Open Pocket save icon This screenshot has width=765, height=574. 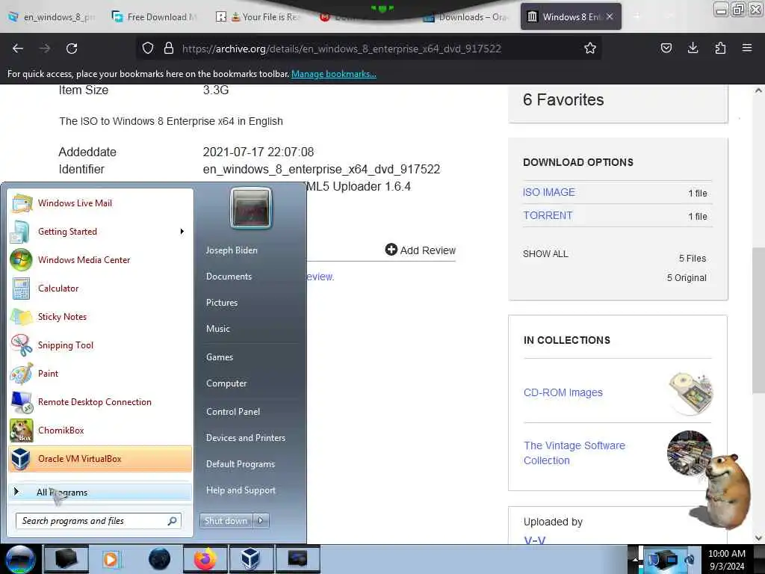666,49
